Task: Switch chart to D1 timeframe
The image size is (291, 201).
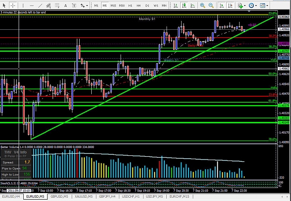Action: [147, 6]
